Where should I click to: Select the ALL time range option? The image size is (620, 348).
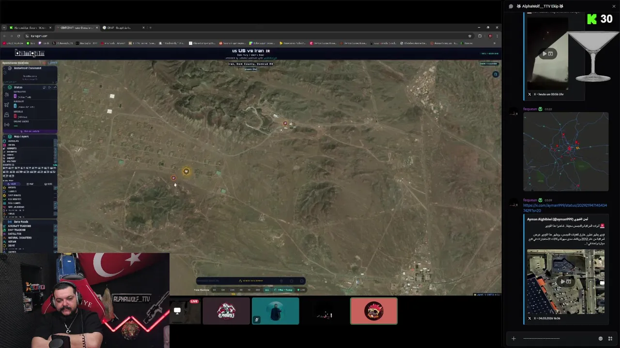pyautogui.click(x=267, y=290)
